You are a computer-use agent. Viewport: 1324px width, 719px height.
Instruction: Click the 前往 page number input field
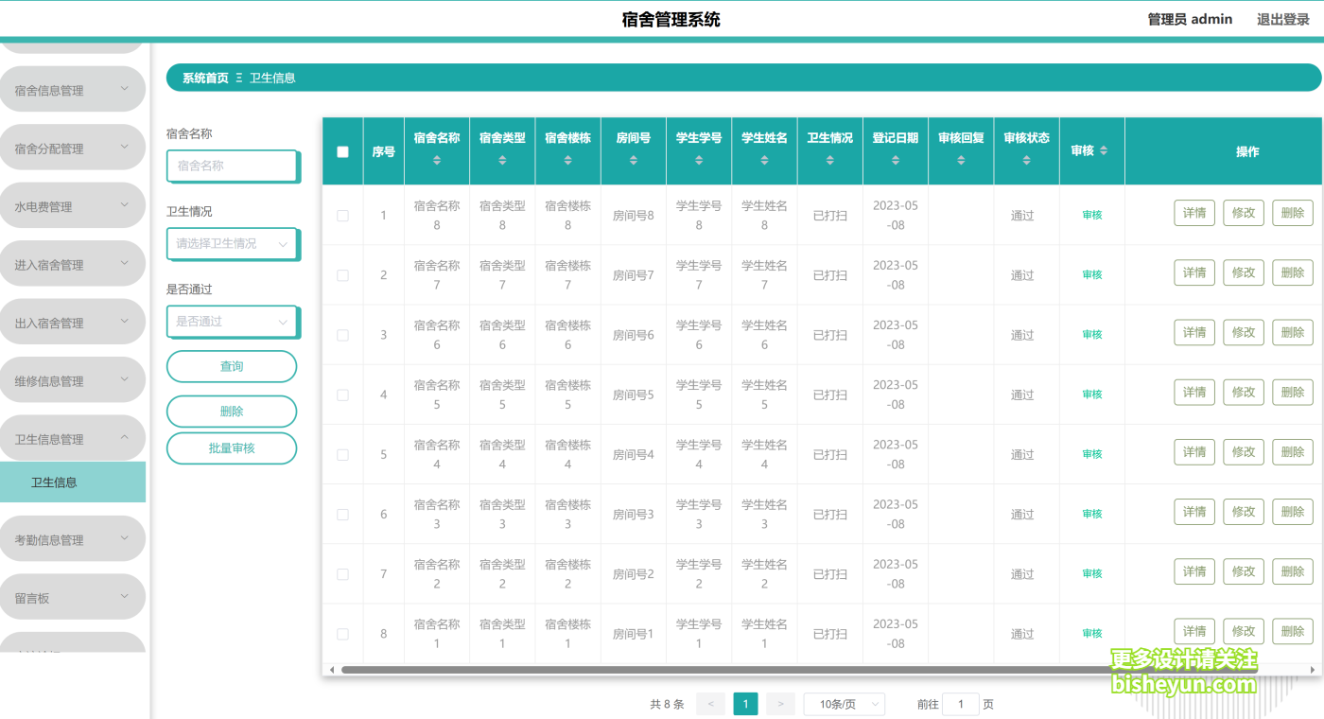pos(961,704)
